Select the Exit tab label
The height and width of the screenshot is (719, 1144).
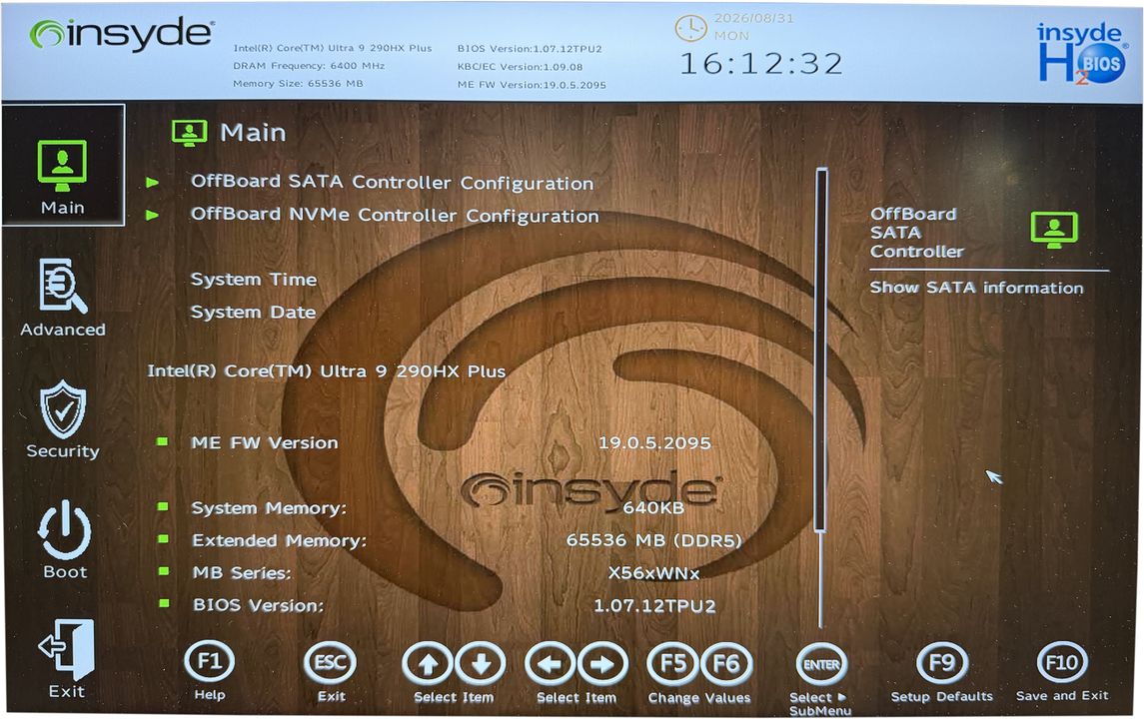click(x=66, y=691)
